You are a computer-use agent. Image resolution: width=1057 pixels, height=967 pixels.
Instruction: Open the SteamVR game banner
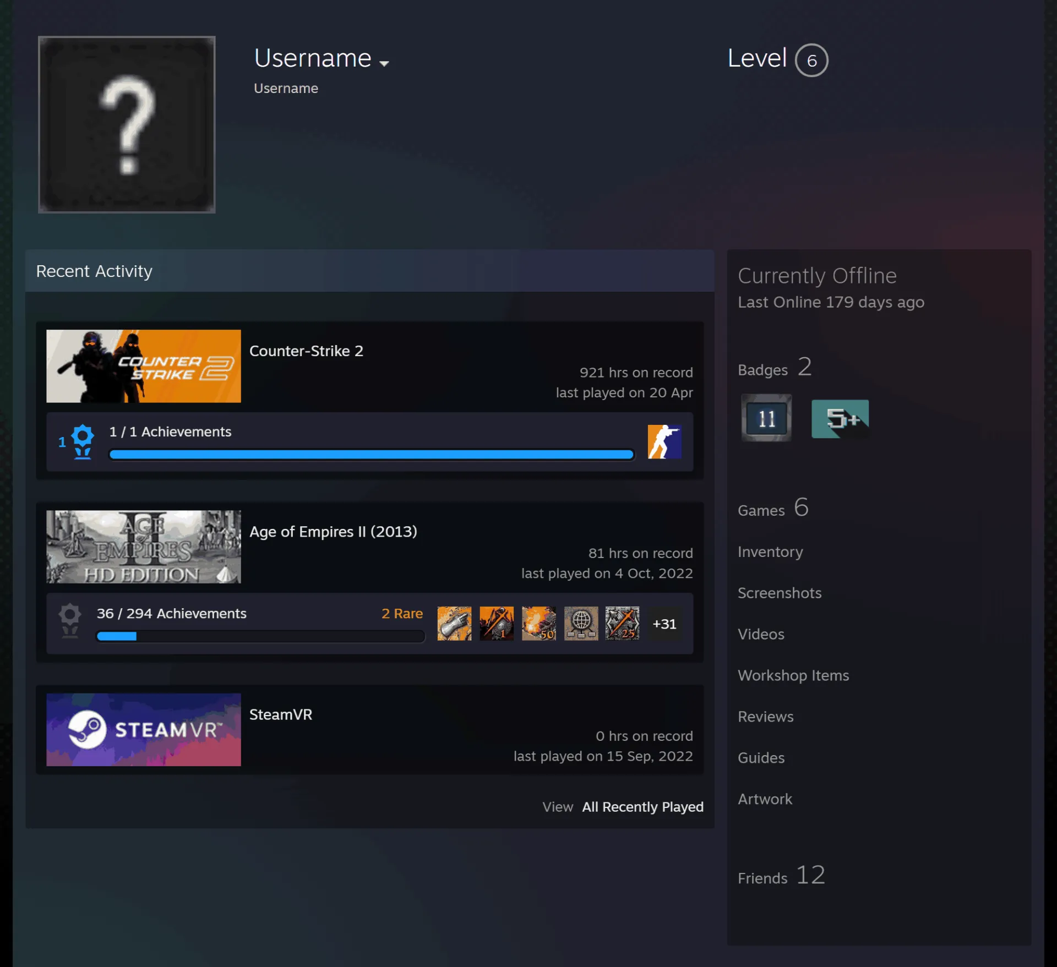pyautogui.click(x=144, y=729)
